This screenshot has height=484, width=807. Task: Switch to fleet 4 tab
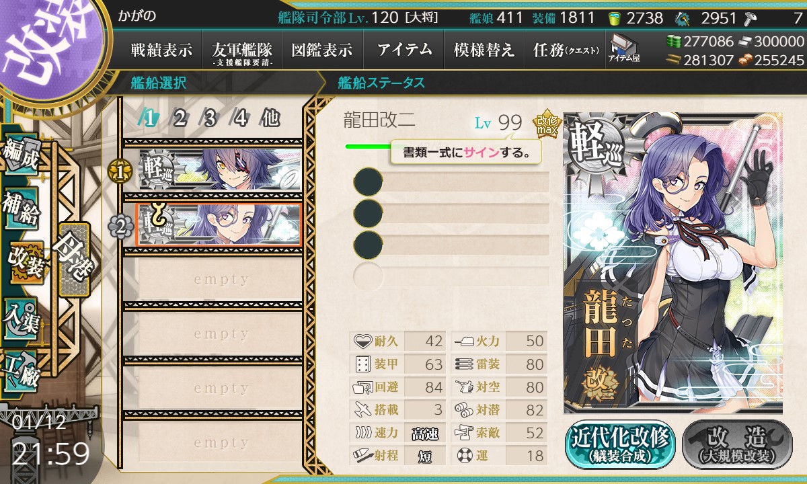[240, 118]
